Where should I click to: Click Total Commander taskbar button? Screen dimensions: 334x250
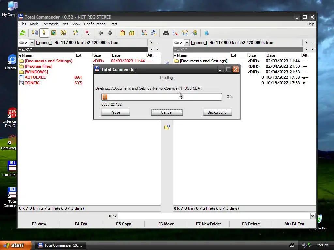(60, 245)
